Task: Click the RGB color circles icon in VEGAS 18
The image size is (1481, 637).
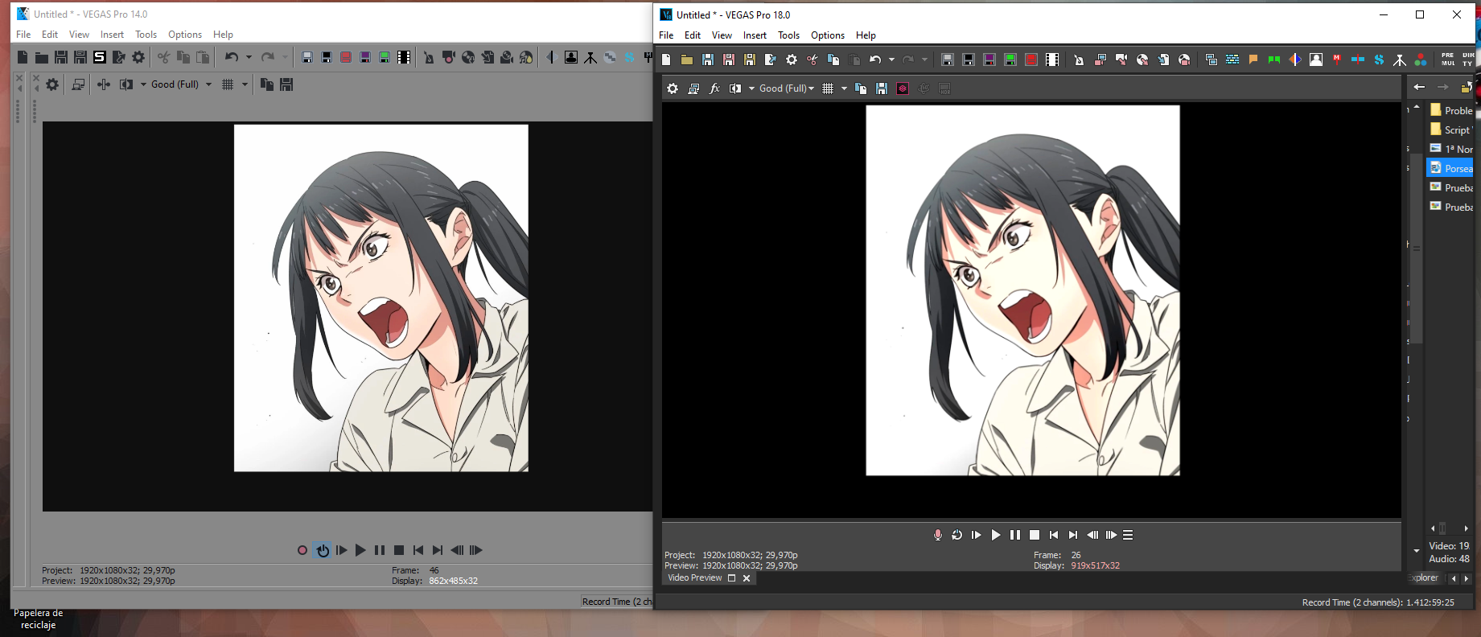Action: click(x=1421, y=60)
